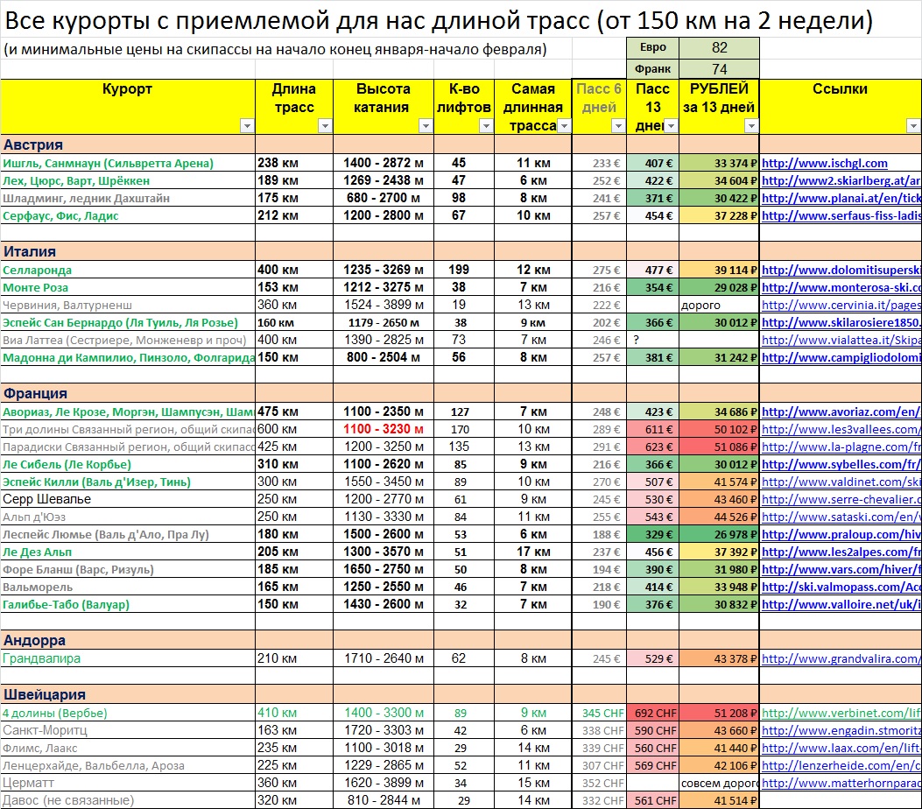
Task: Select the Монте Роза resort cell
Action: 128,288
